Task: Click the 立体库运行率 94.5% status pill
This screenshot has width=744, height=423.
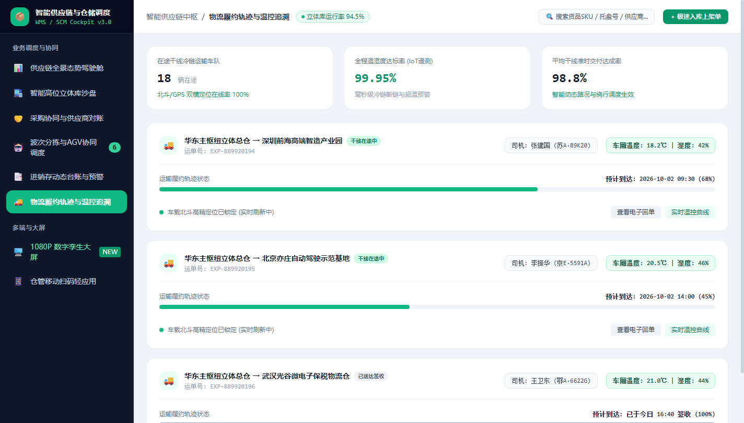Action: [x=333, y=17]
